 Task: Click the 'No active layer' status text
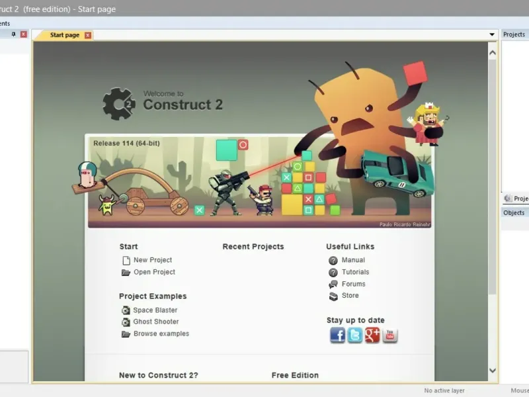[444, 390]
